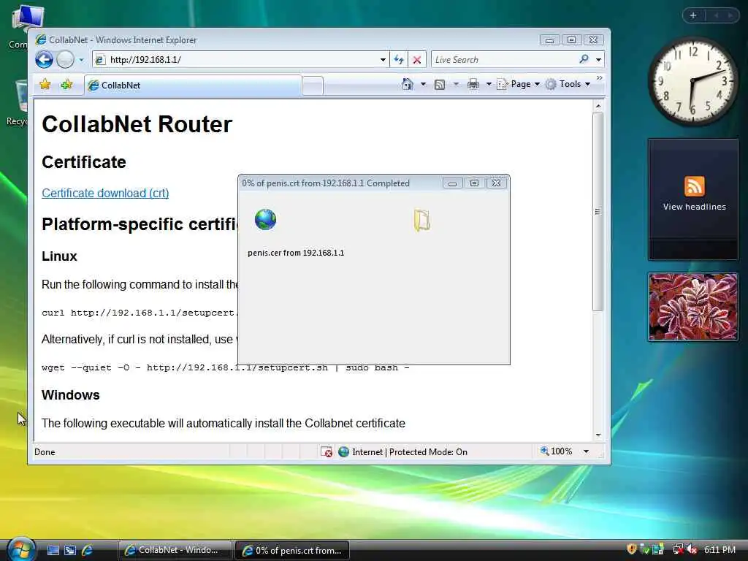Viewport: 748px width, 561px height.
Task: Click Show Desktop quick launch icon
Action: click(x=53, y=551)
